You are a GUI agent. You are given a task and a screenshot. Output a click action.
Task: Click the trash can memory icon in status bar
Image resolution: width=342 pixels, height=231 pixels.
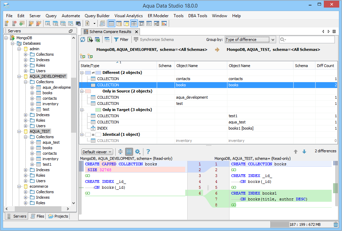[x=336, y=224]
